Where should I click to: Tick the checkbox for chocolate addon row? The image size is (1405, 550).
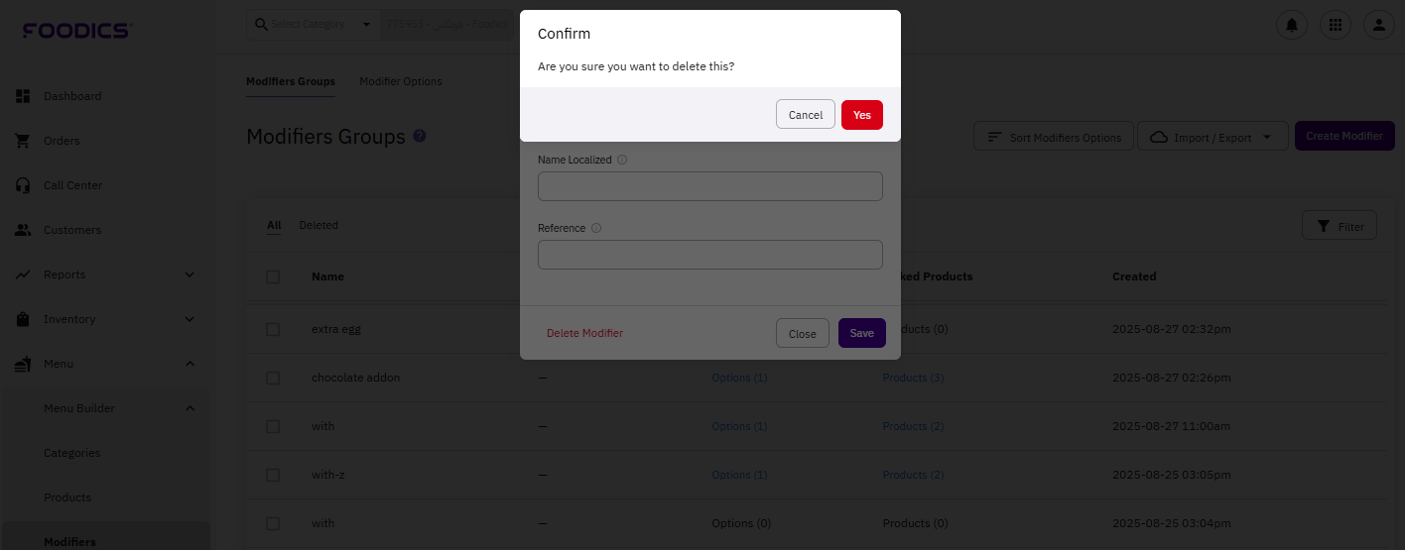[273, 378]
